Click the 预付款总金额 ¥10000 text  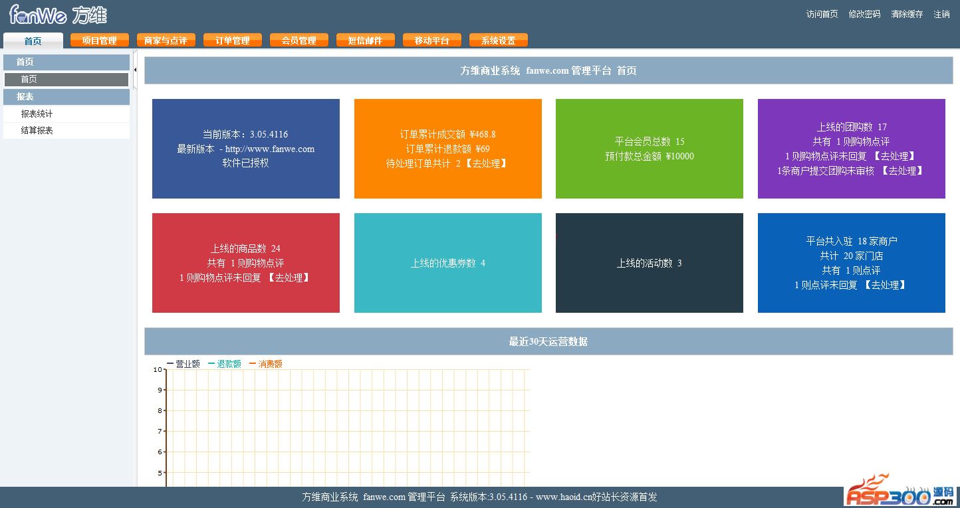point(650,156)
